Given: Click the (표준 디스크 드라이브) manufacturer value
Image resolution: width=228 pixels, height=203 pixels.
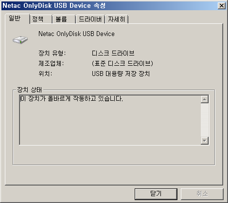Looking at the screenshot, I should pyautogui.click(x=123, y=63).
